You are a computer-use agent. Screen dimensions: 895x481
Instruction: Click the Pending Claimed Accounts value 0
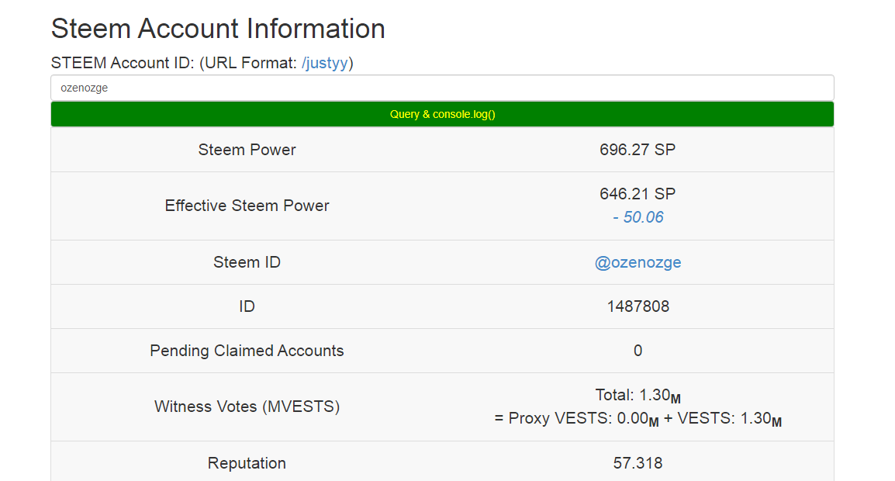coord(638,351)
